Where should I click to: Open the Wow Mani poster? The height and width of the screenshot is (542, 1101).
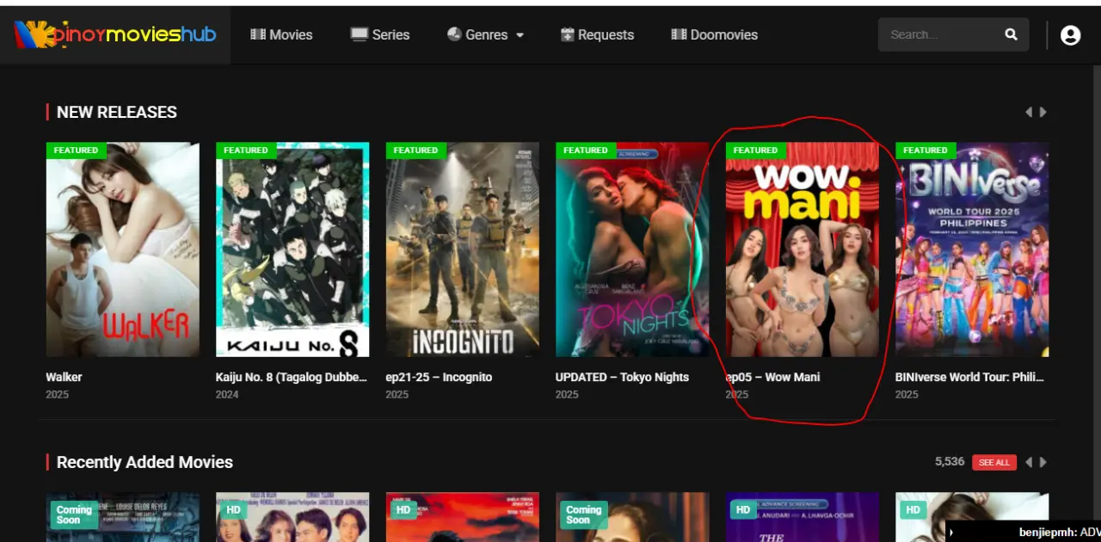point(803,249)
